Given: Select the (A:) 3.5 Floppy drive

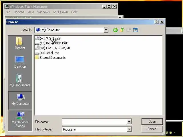Looking at the screenshot, I should pos(48,38).
